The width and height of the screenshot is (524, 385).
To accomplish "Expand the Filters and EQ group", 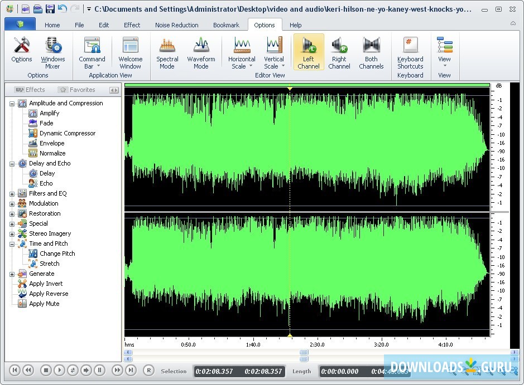I will [12, 194].
